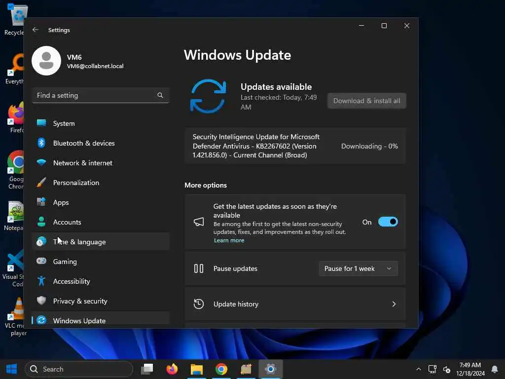The width and height of the screenshot is (505, 379).
Task: Click the Settings gear on the taskbar
Action: 271,369
